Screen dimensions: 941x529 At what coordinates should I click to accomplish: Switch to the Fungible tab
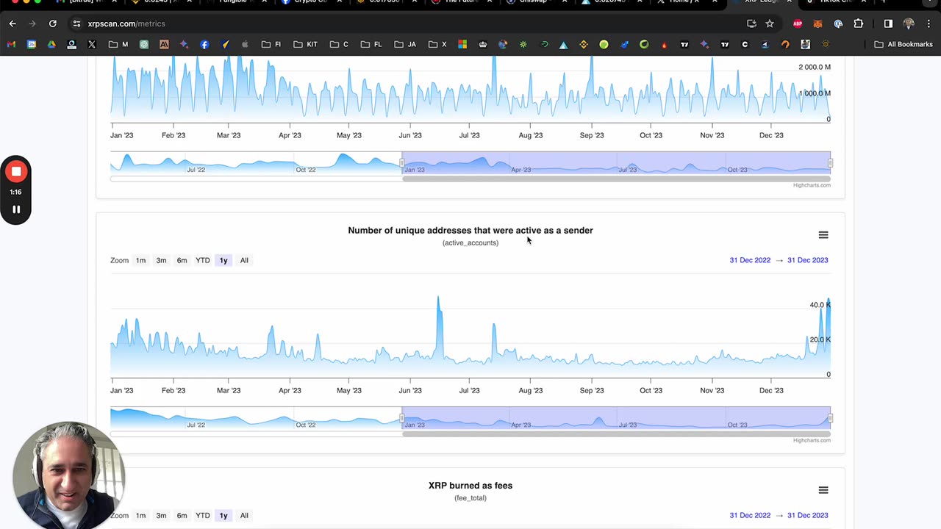click(x=237, y=2)
